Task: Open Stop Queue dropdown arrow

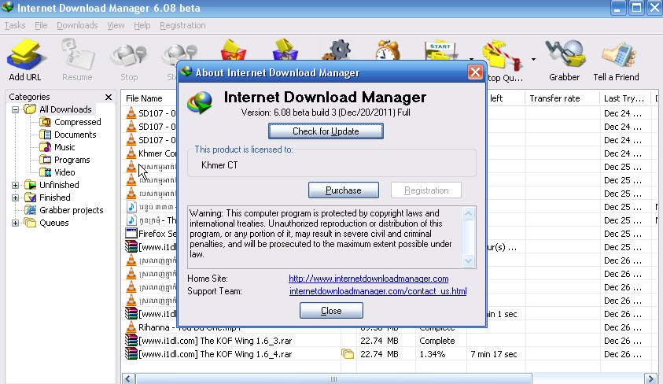Action: click(533, 59)
